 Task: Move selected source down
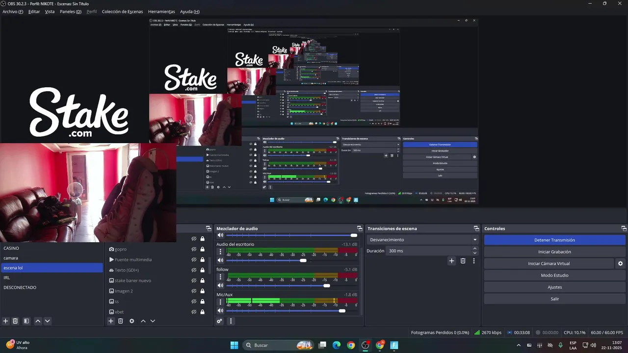(153, 321)
